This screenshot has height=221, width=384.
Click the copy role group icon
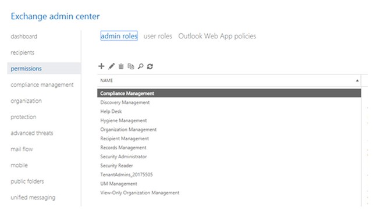[131, 66]
